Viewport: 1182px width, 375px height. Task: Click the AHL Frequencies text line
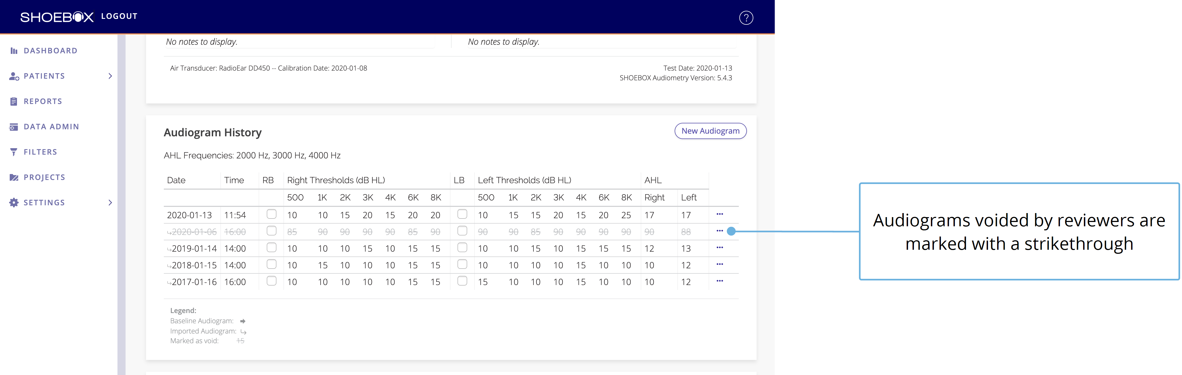[252, 156]
